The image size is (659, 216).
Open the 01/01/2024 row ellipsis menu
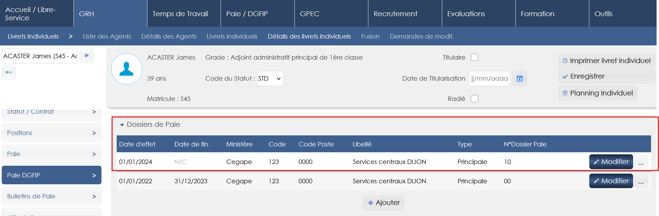[641, 162]
